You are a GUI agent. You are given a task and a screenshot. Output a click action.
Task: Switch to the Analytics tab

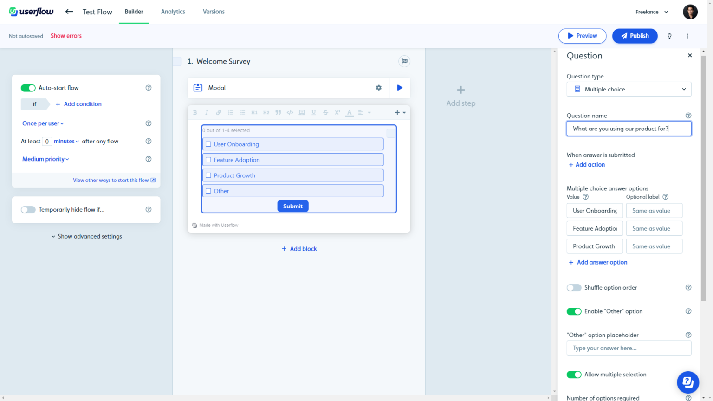(173, 12)
